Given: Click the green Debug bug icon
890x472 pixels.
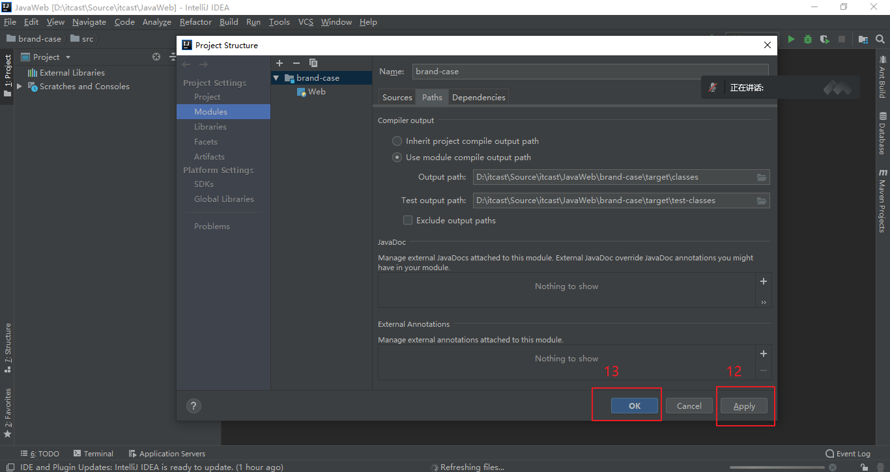Looking at the screenshot, I should (x=808, y=39).
